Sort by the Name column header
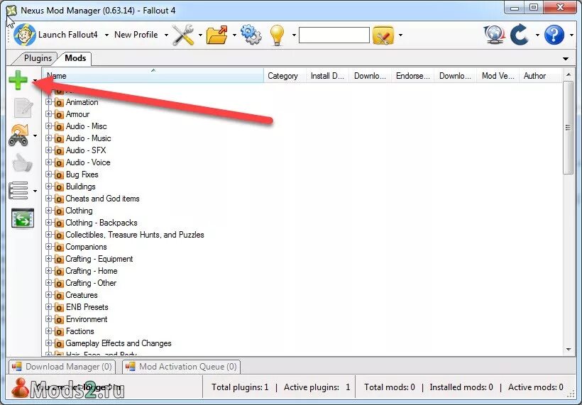Image resolution: width=582 pixels, height=405 pixels. (x=153, y=76)
